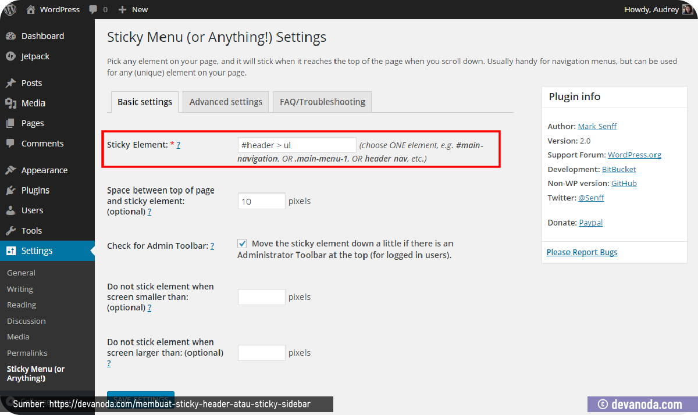698x415 pixels.
Task: Click the Settings sliders icon
Action: (x=10, y=251)
